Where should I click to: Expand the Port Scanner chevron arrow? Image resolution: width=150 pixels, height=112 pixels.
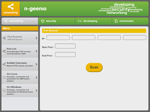click(x=36, y=38)
